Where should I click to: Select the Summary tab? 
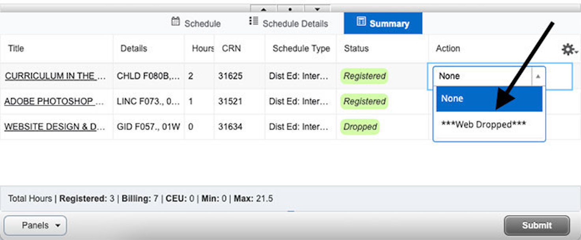383,23
